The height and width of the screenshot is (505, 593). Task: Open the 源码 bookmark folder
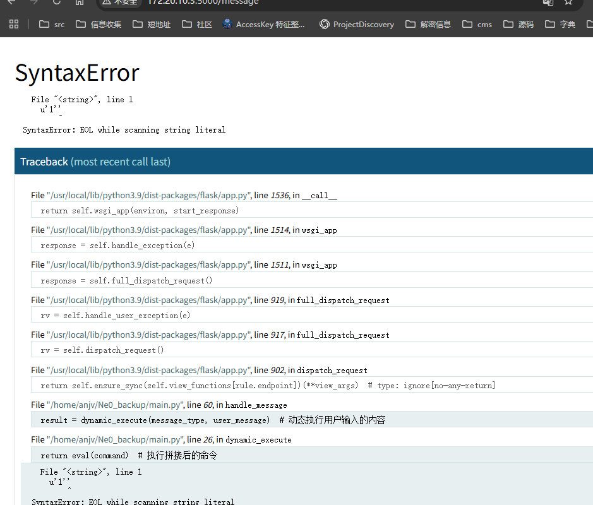[x=518, y=24]
